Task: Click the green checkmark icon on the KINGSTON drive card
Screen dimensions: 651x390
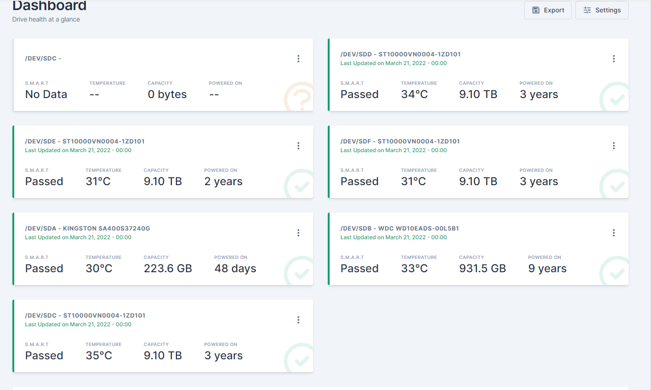Action: coord(300,271)
